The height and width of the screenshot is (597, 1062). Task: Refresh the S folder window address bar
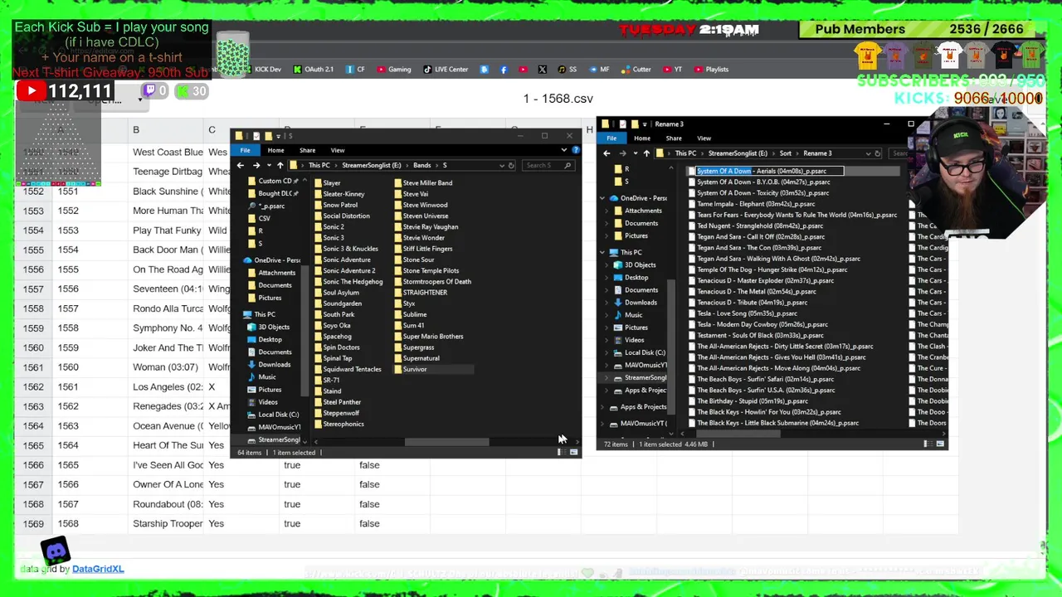(511, 165)
